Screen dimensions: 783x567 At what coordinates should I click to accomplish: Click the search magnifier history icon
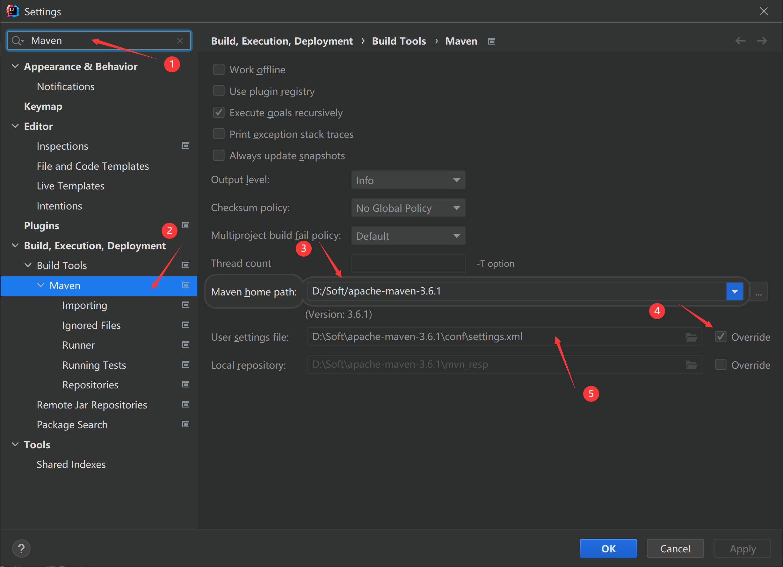coord(17,41)
